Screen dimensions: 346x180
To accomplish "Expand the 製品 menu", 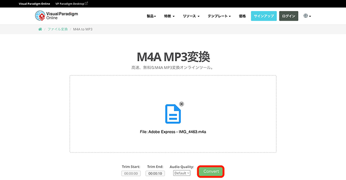I will point(151,16).
